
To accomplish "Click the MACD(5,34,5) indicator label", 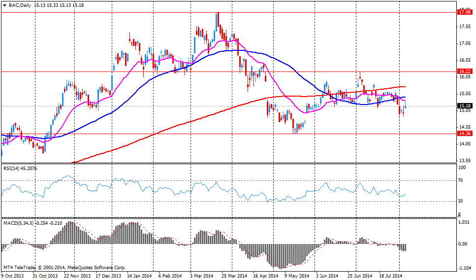I will (x=20, y=224).
